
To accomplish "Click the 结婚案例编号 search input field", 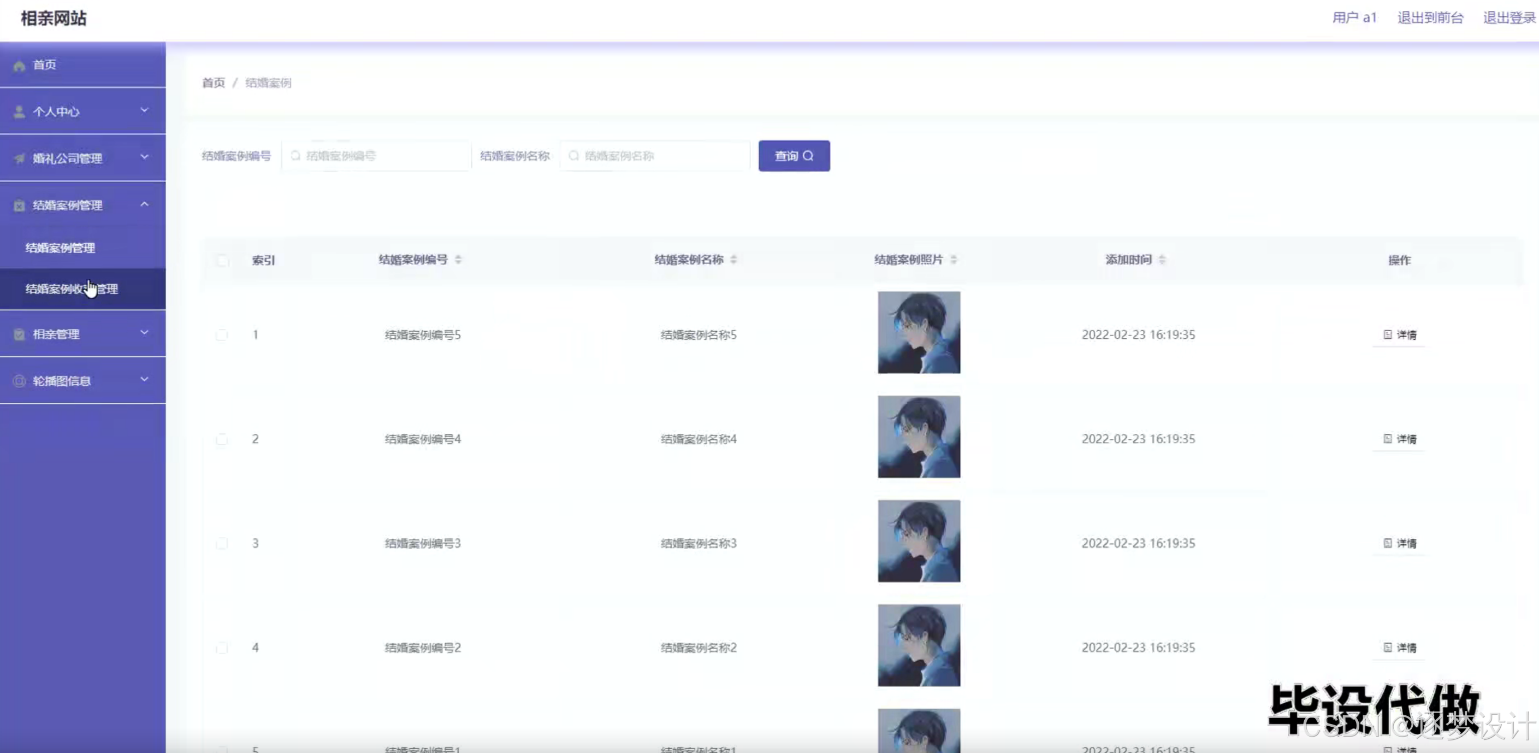I will (376, 156).
